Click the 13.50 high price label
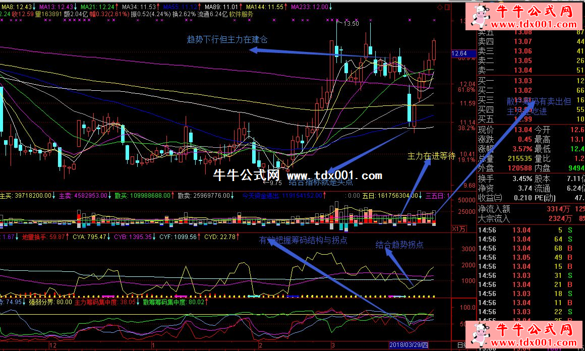 point(350,24)
